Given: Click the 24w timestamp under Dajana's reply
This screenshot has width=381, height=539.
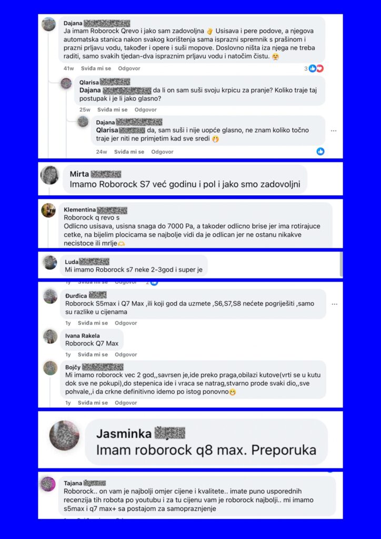Looking at the screenshot, I should pyautogui.click(x=102, y=152).
